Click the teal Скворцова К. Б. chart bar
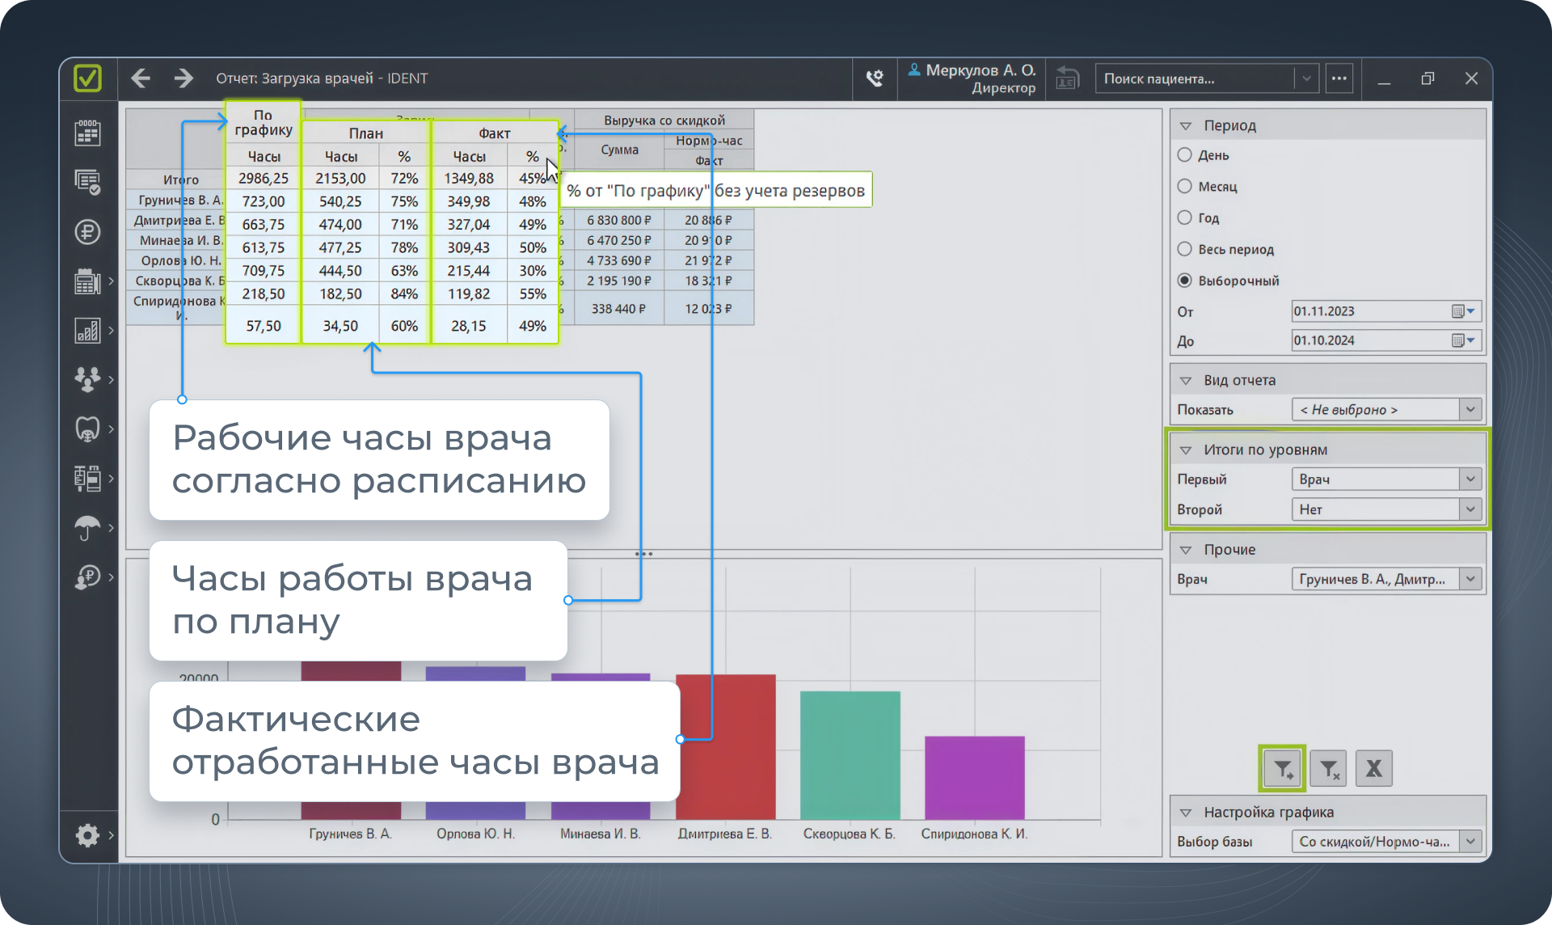The image size is (1552, 925). click(850, 755)
